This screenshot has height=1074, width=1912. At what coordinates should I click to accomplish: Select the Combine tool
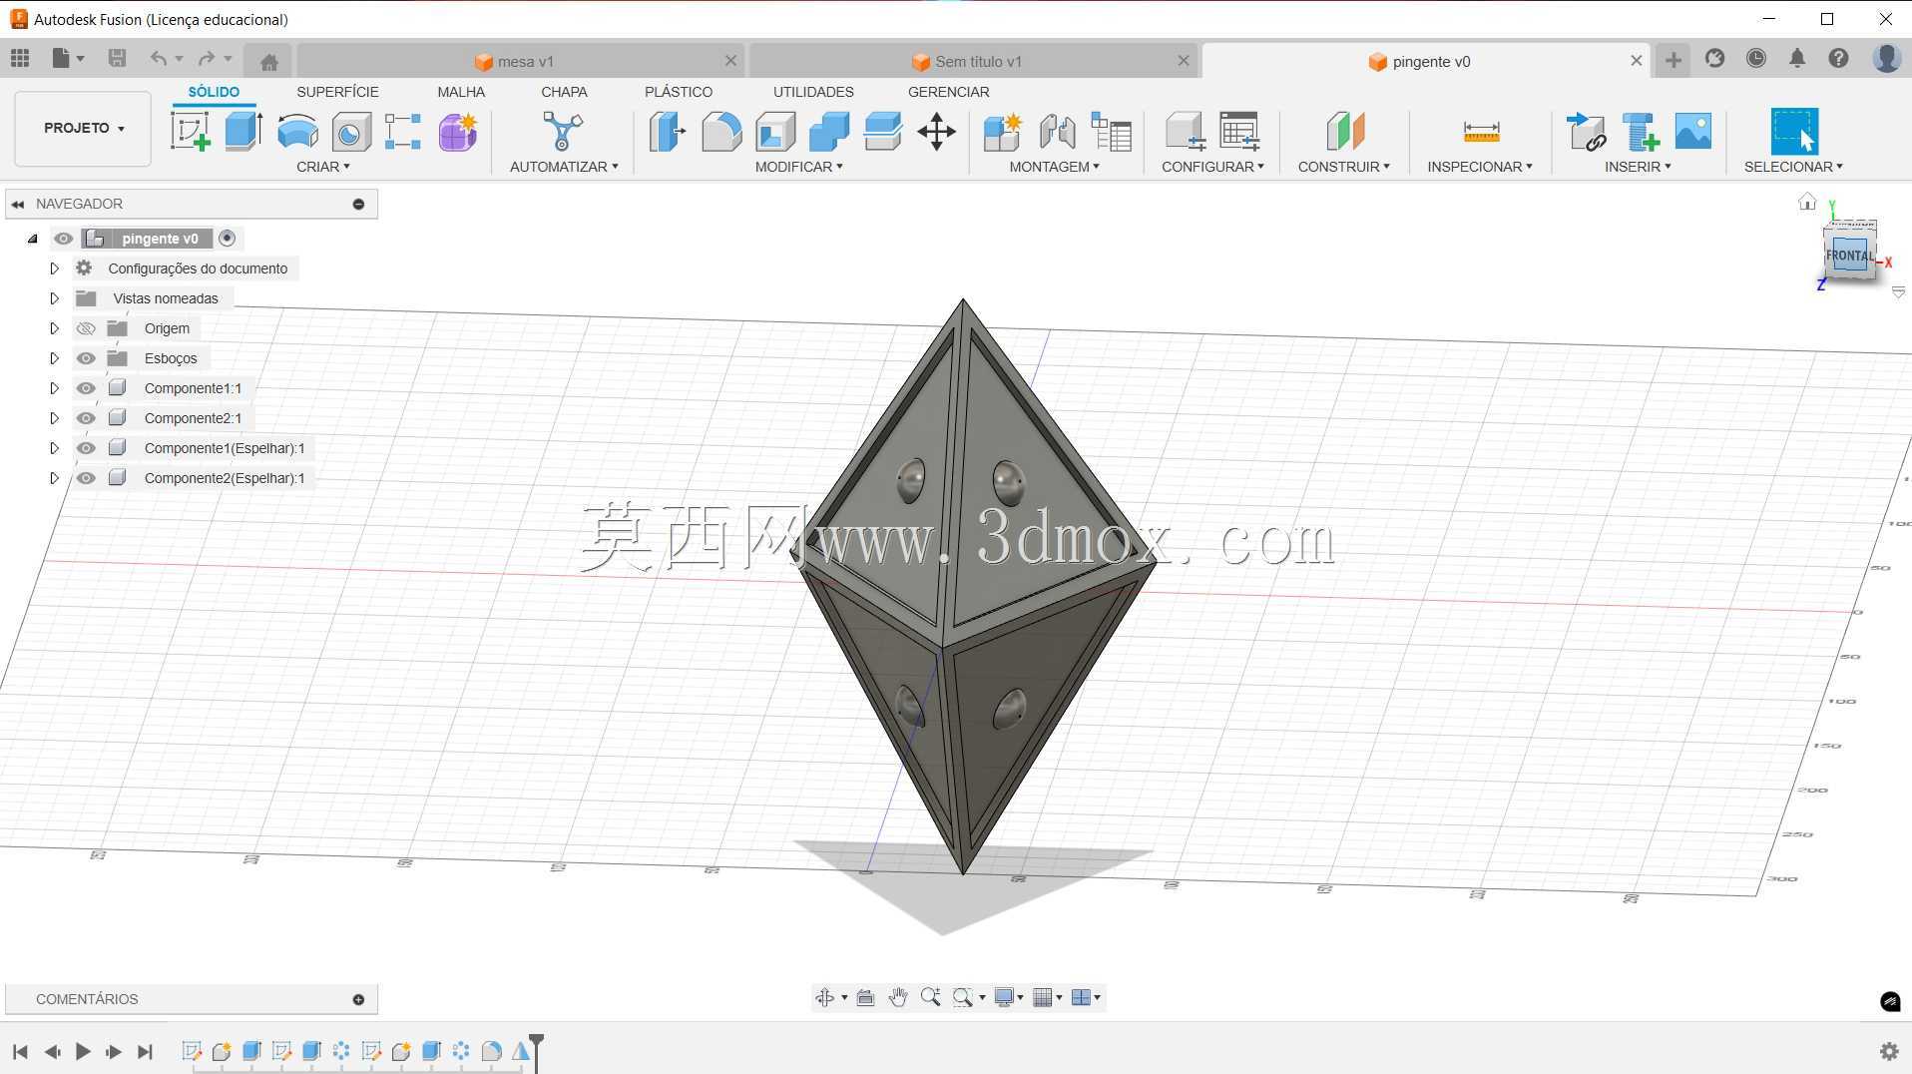pyautogui.click(x=829, y=132)
